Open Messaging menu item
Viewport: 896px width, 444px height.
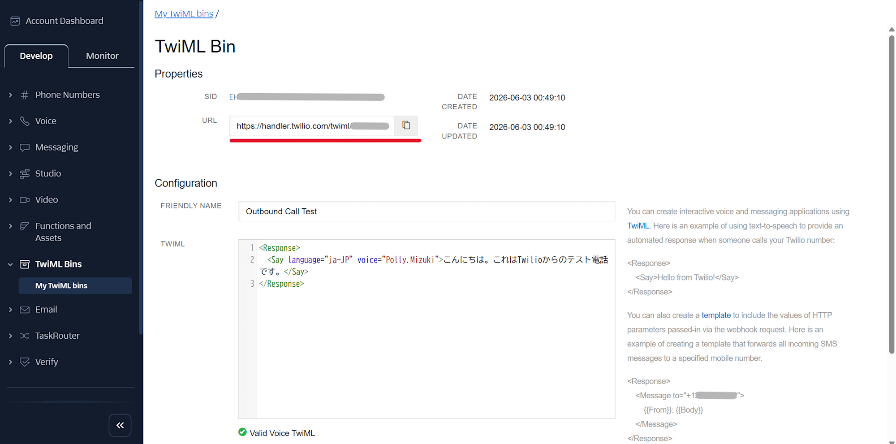[x=57, y=147]
